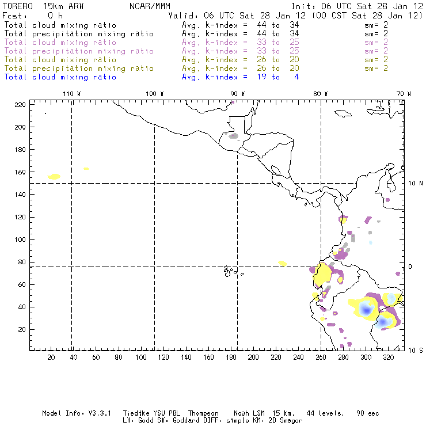
Task: Click "(00 CST Sat 28 Jan 12)" local time text
Action: click(x=367, y=16)
